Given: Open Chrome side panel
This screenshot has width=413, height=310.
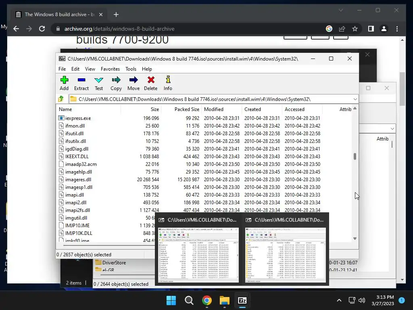Looking at the screenshot, I should point(371,29).
